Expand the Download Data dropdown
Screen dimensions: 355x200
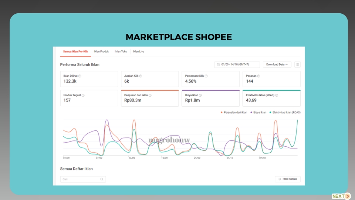coord(277,64)
